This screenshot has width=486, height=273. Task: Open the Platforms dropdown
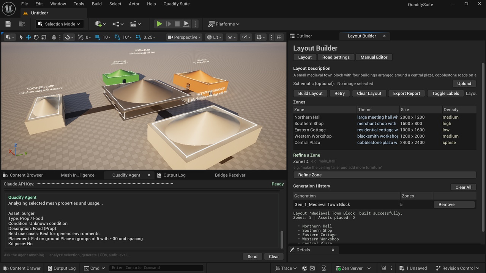coord(224,24)
